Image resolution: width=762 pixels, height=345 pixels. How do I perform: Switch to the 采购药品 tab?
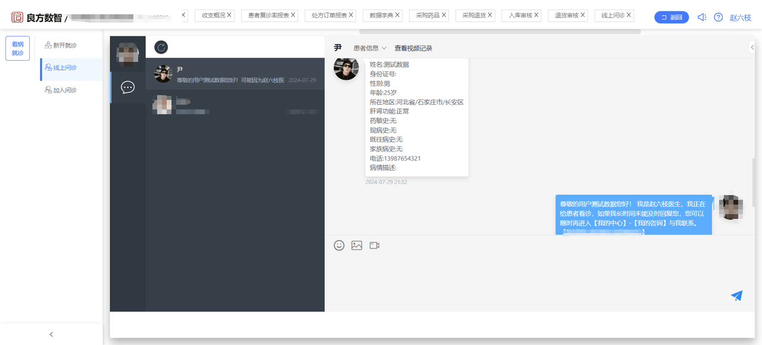(x=427, y=15)
